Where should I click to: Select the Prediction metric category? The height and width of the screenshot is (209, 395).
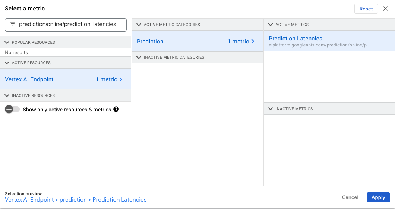point(150,42)
